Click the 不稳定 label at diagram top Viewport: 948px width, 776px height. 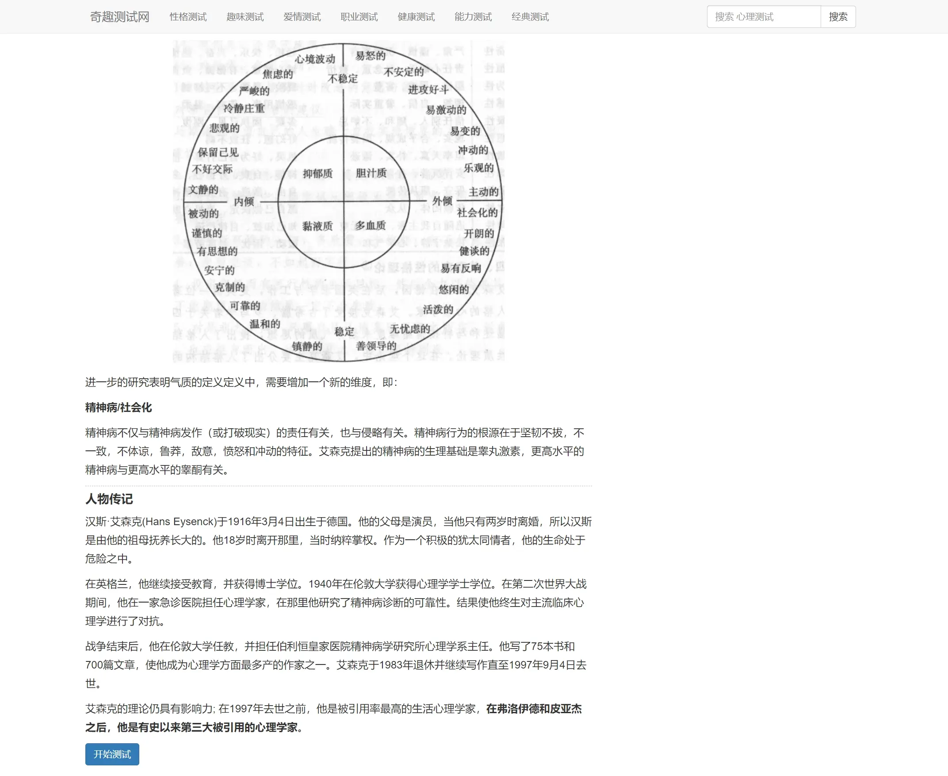pos(343,79)
